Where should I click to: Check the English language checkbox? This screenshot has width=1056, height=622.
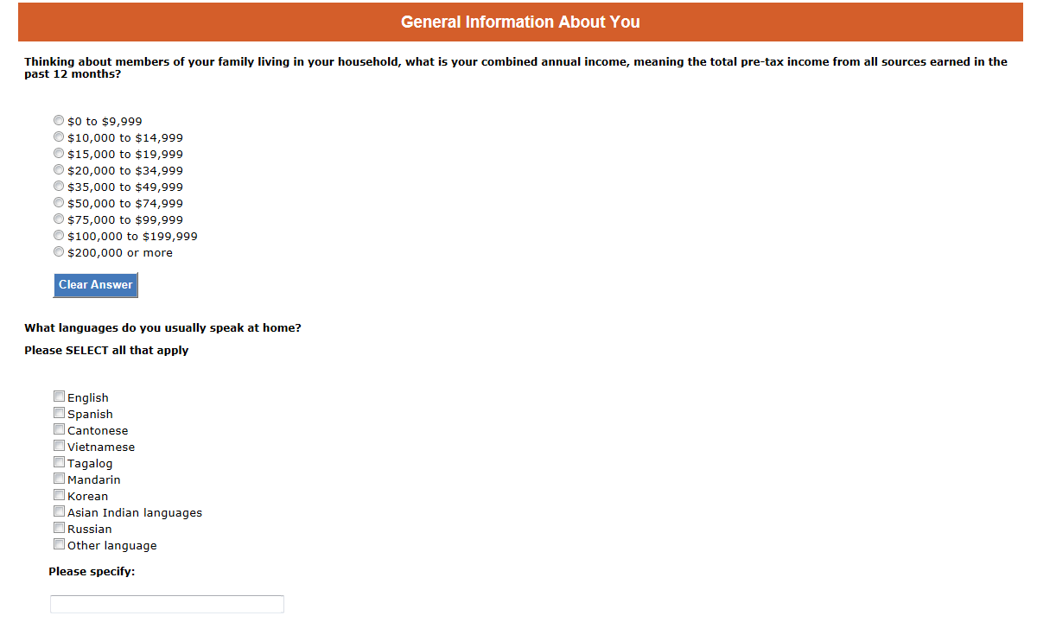point(60,397)
